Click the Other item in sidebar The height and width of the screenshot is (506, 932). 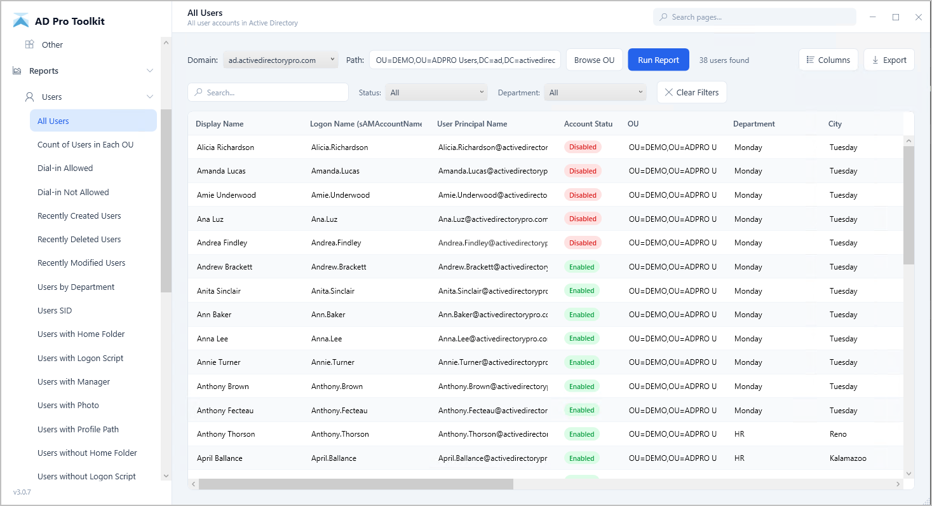pyautogui.click(x=52, y=44)
